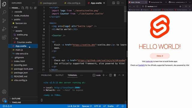Screen dimensions: 192x108
Task: Open the Manage settings gear
Action: [x=4, y=100]
